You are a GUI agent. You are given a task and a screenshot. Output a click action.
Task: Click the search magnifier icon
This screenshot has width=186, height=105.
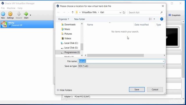pyautogui.click(x=162, y=12)
